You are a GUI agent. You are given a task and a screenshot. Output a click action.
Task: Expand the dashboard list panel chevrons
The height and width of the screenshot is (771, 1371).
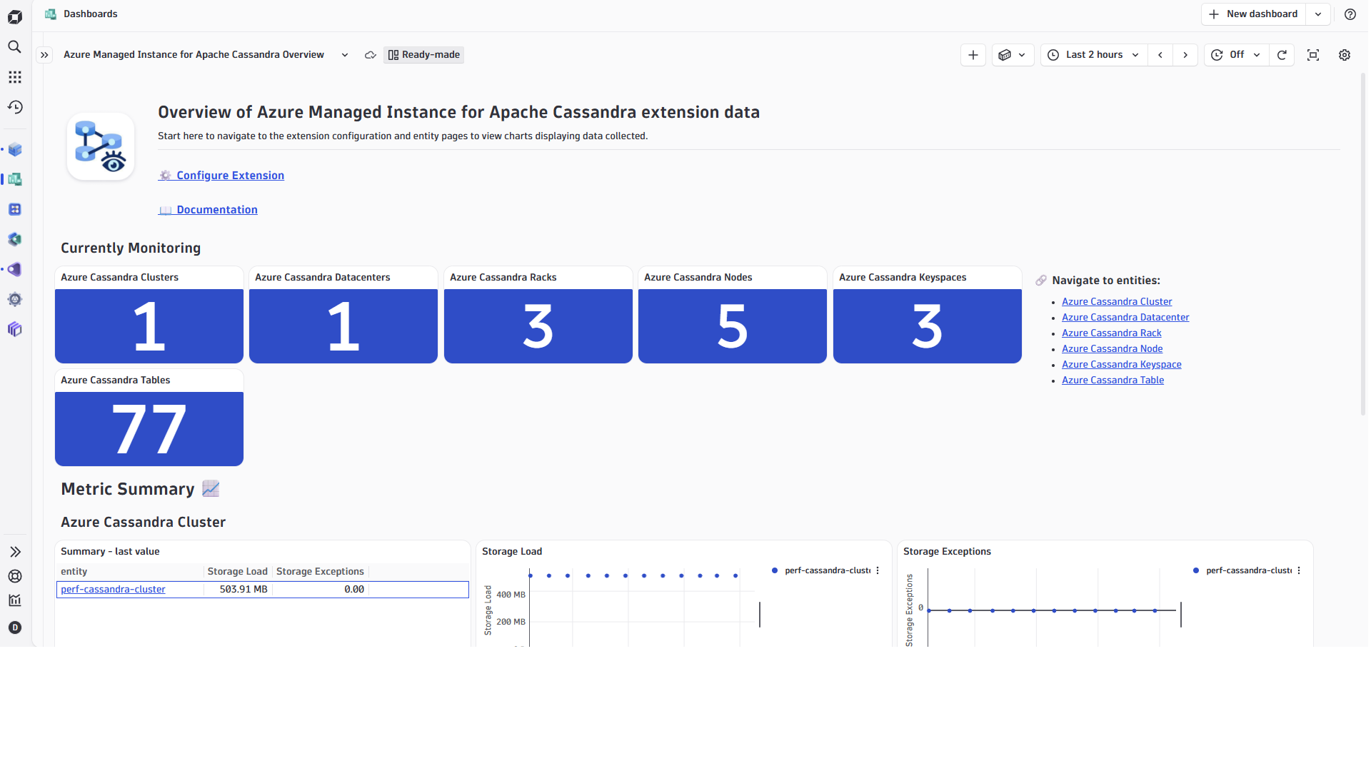44,55
